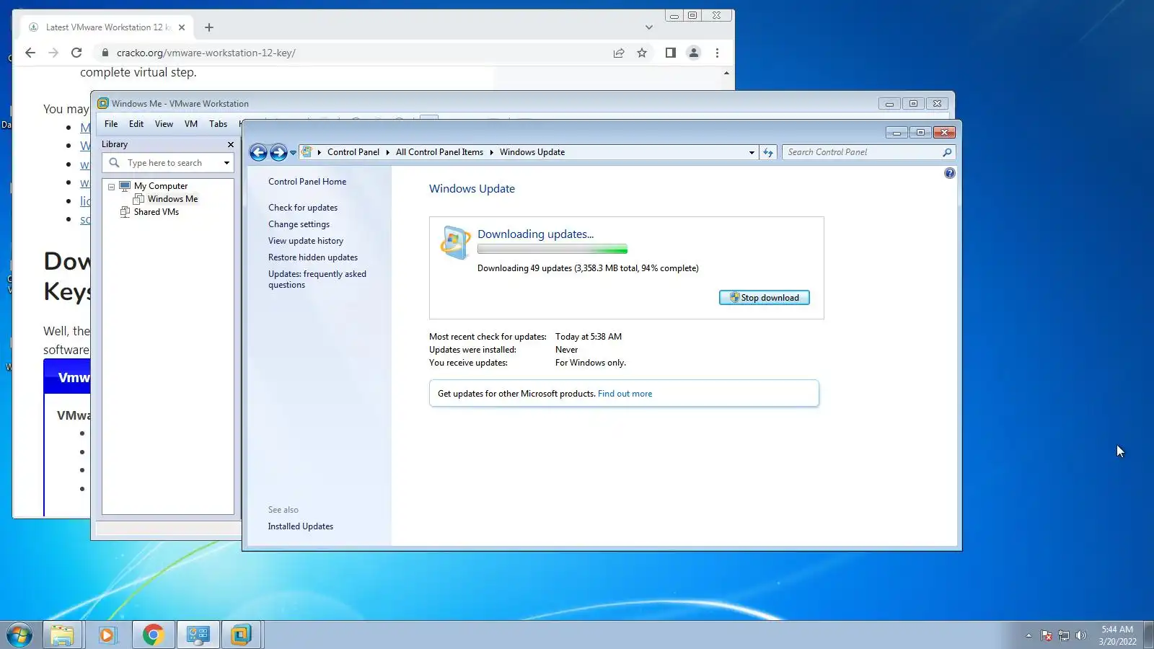Go back in Chrome

(30, 53)
